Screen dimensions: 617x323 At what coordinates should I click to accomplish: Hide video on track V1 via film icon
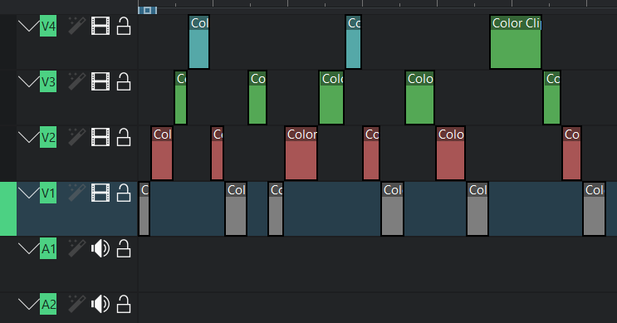[100, 193]
